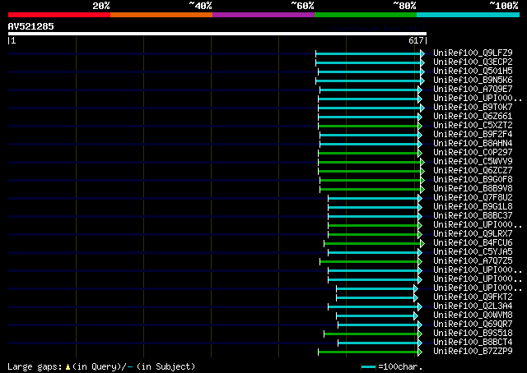527x373 pixels.
Task: Click the UniRef100_Q9LFZ9 hit label
Action: click(x=473, y=53)
